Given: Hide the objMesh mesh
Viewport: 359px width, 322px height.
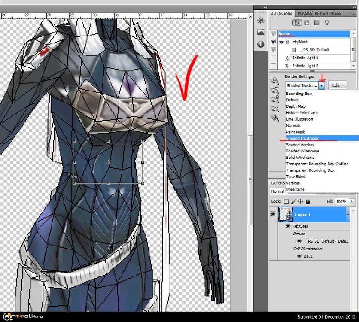Looking at the screenshot, I should coord(273,42).
